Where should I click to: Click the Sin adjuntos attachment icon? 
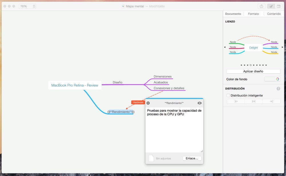point(151,158)
